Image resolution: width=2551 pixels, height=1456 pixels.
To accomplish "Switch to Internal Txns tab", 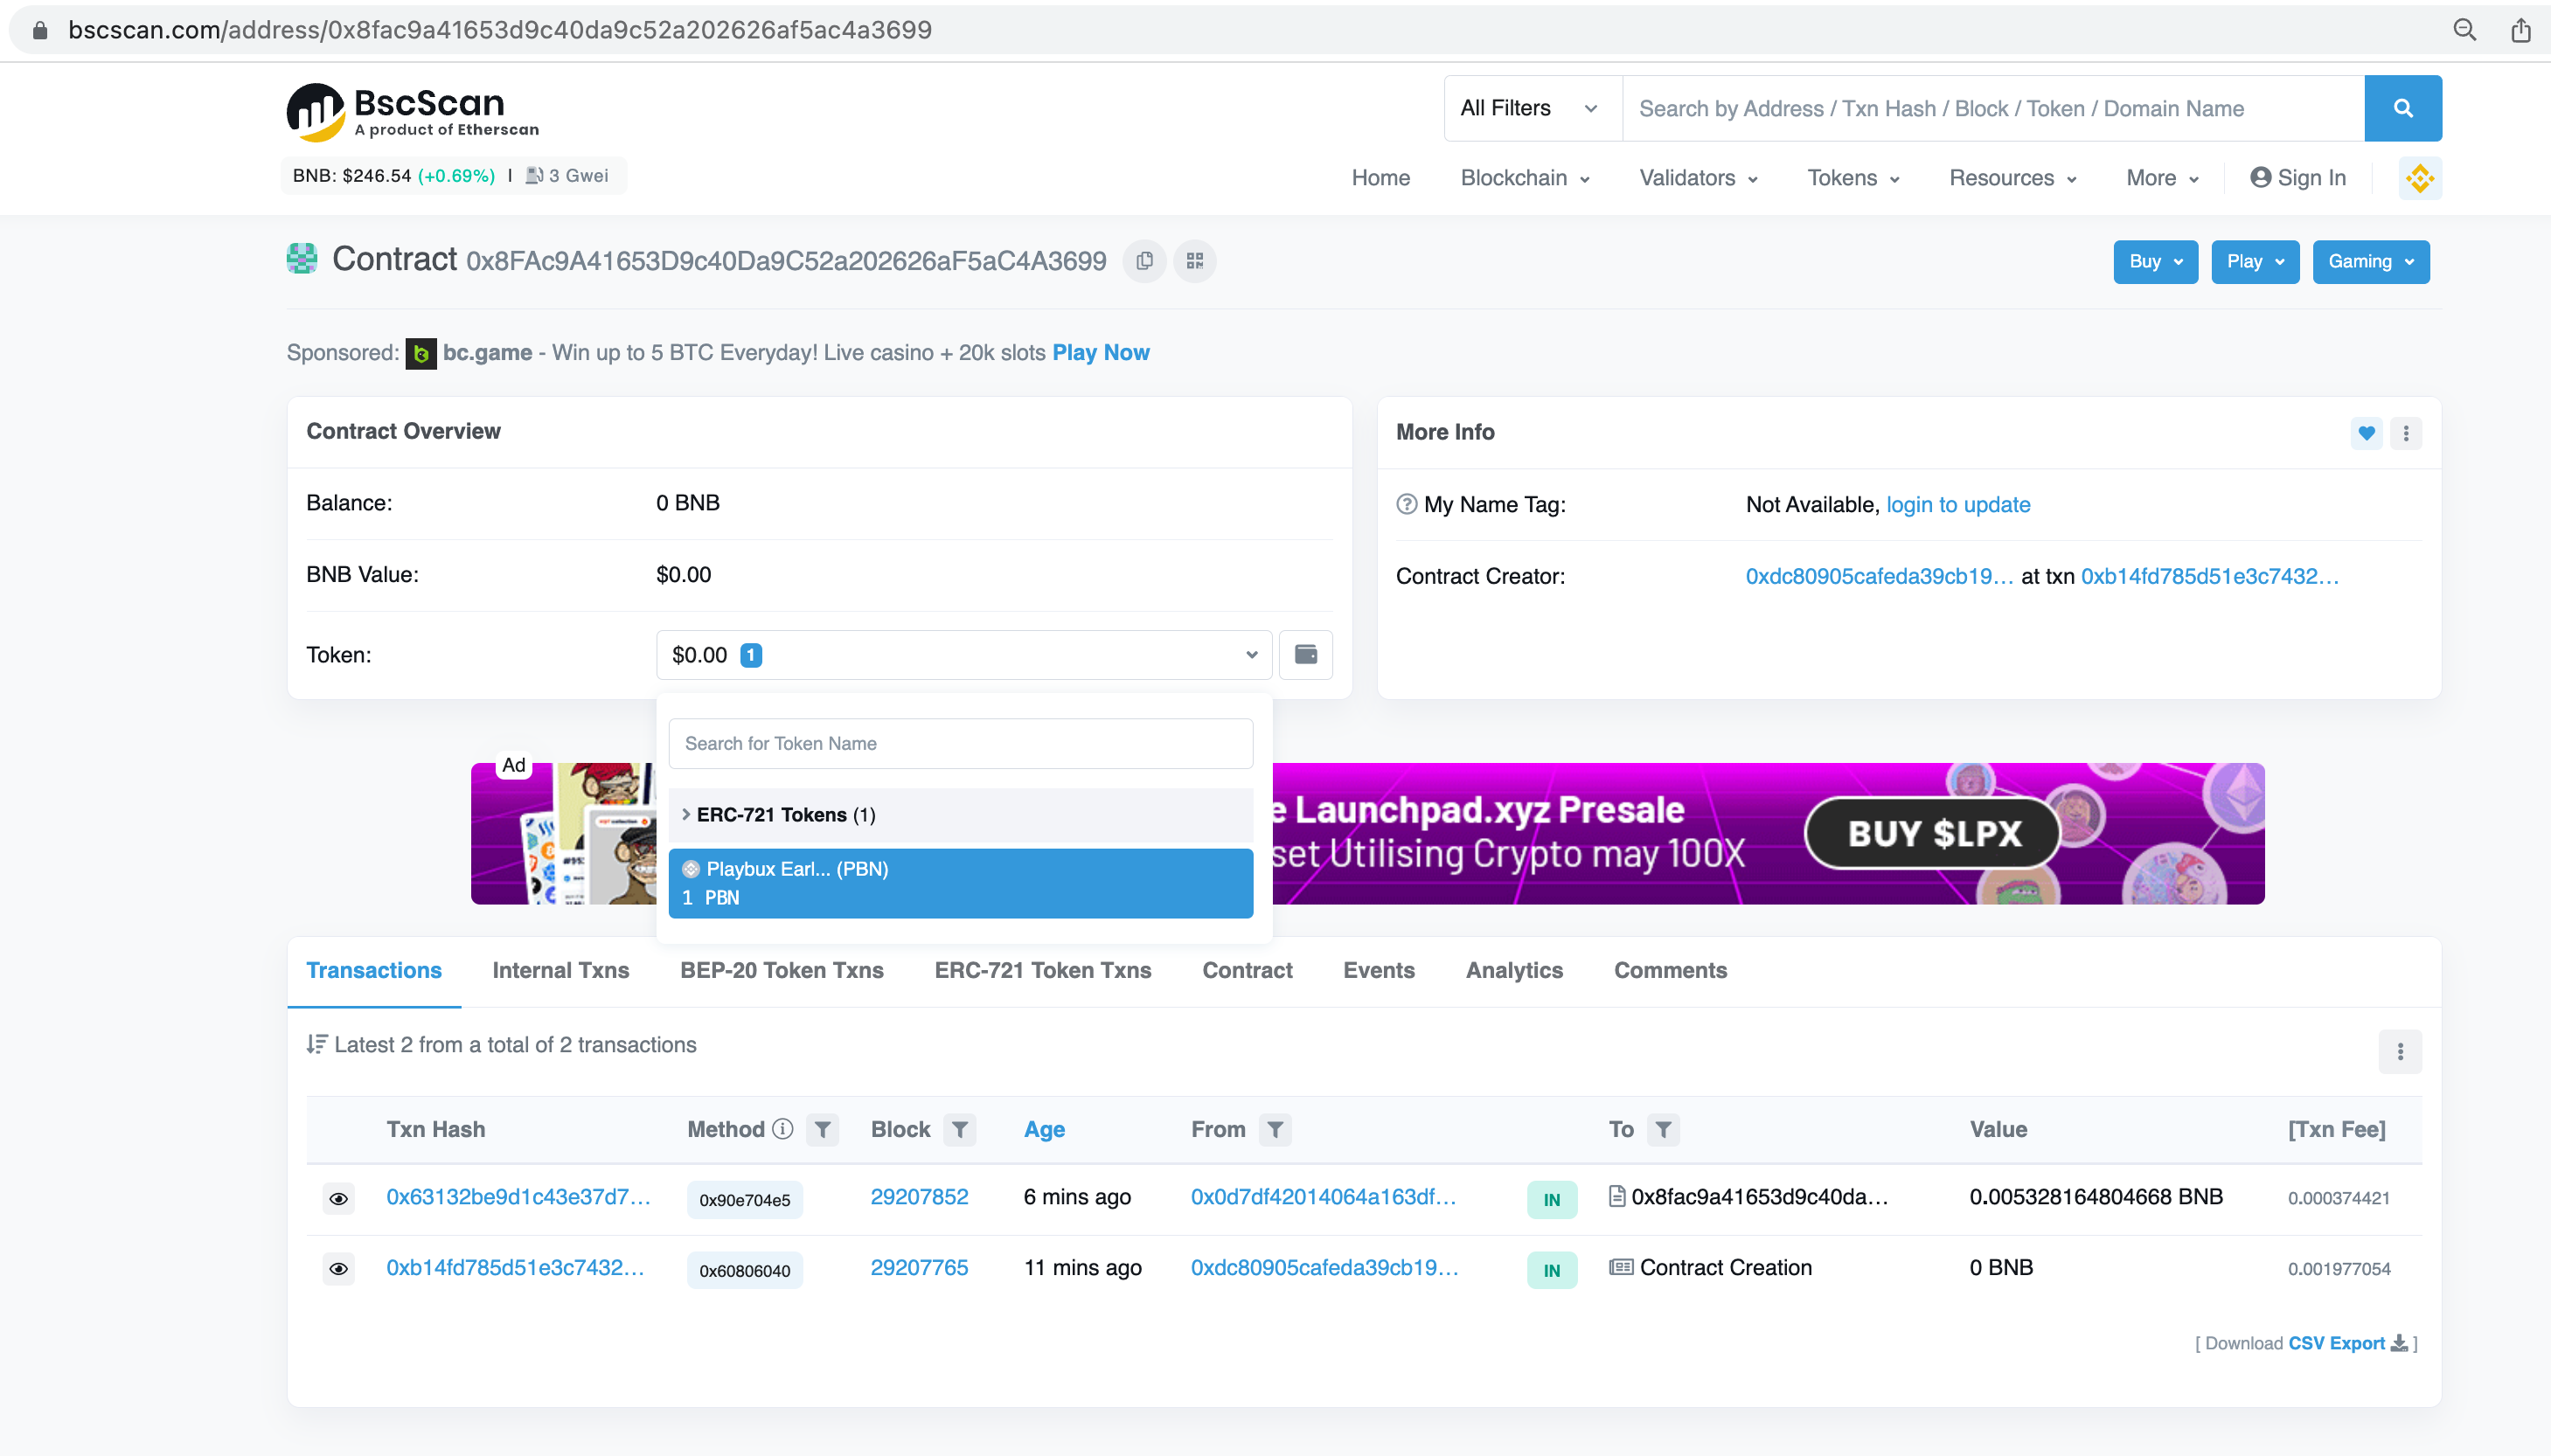I will 560,970.
